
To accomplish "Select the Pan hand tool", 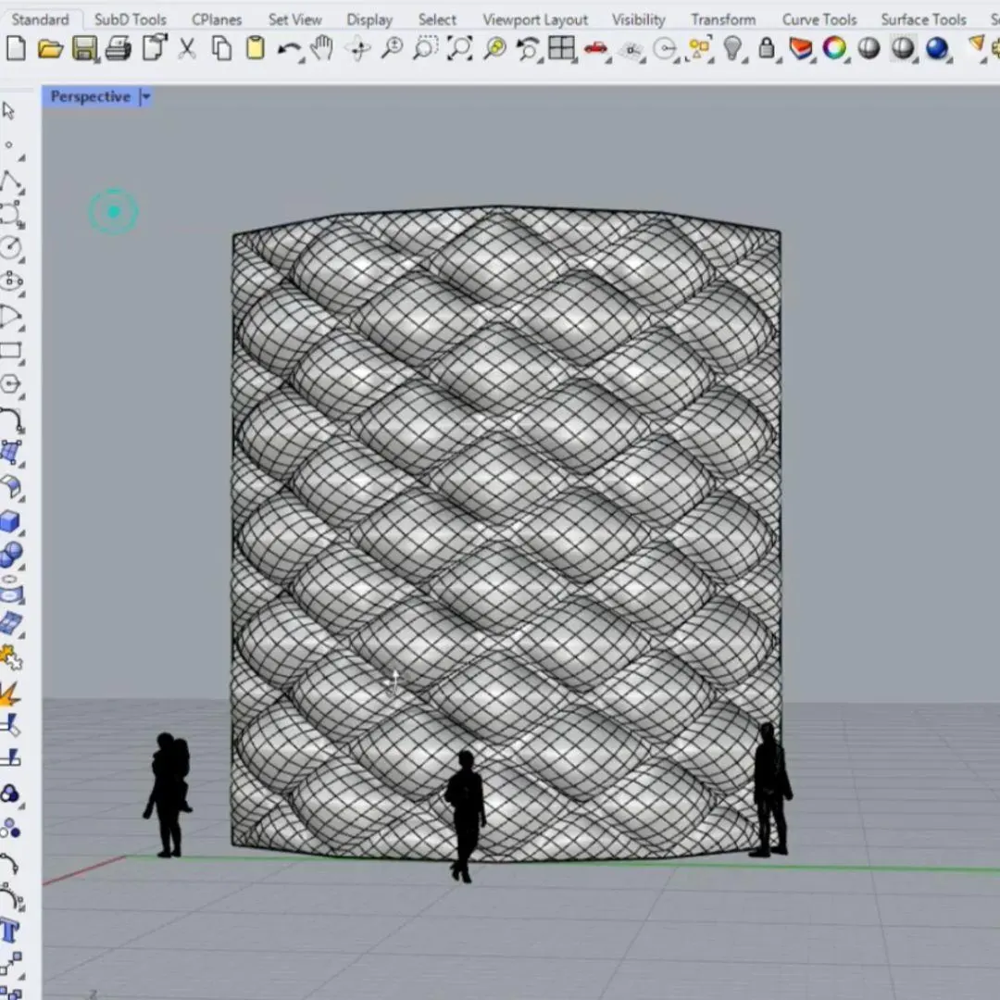I will [x=322, y=48].
